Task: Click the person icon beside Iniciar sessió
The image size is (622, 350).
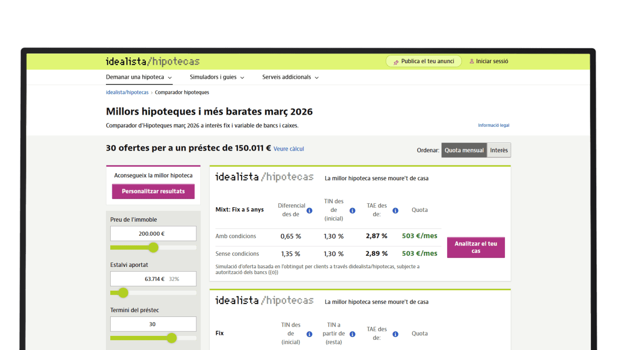Action: point(471,61)
